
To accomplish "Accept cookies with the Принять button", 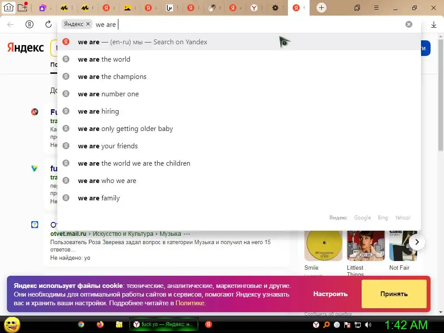I will [x=394, y=294].
